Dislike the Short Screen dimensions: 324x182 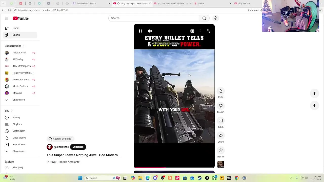221,106
